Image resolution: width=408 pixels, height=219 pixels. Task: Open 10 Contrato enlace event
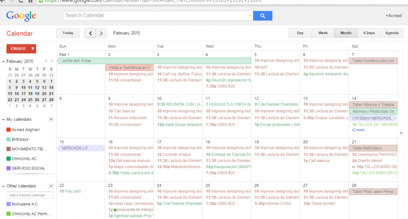point(173,154)
